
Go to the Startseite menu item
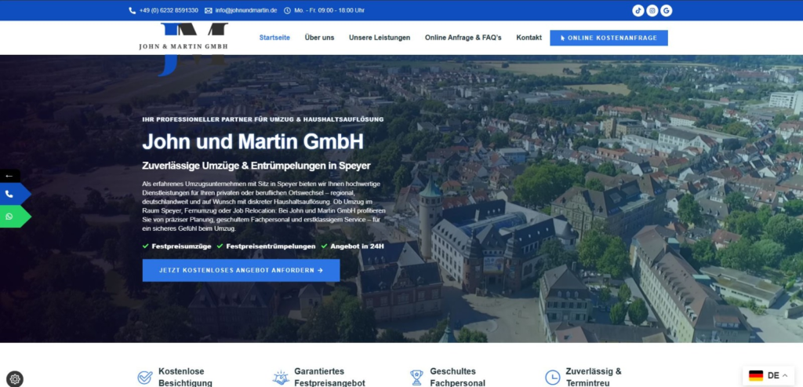(274, 38)
